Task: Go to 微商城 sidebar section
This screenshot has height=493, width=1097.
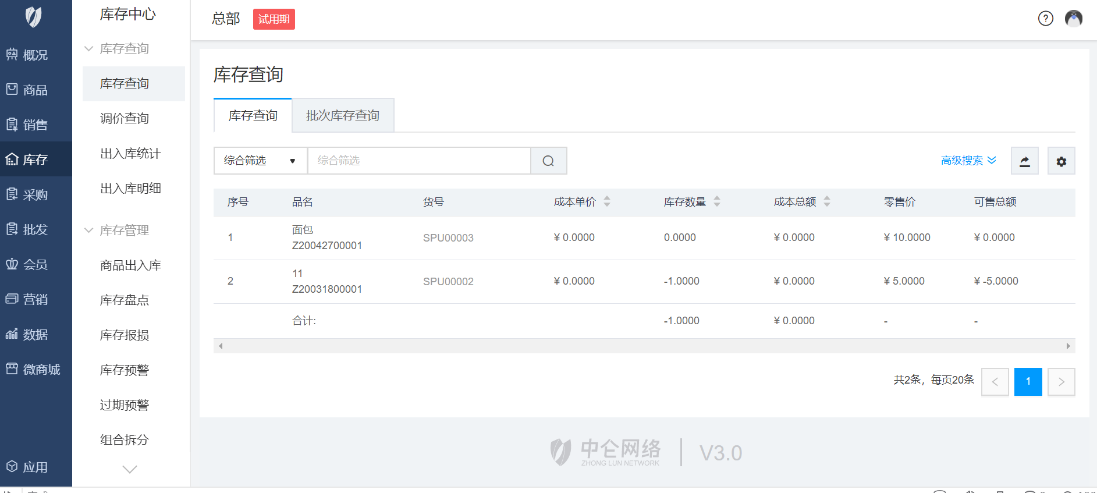Action: [x=35, y=370]
